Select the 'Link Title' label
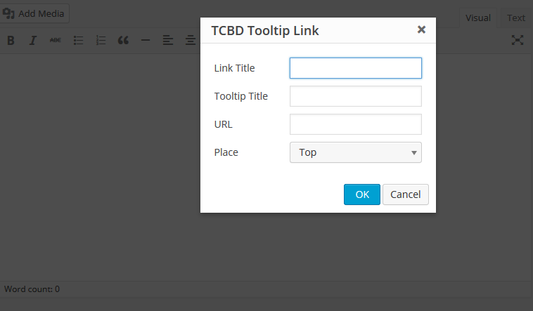The image size is (533, 311). 235,68
